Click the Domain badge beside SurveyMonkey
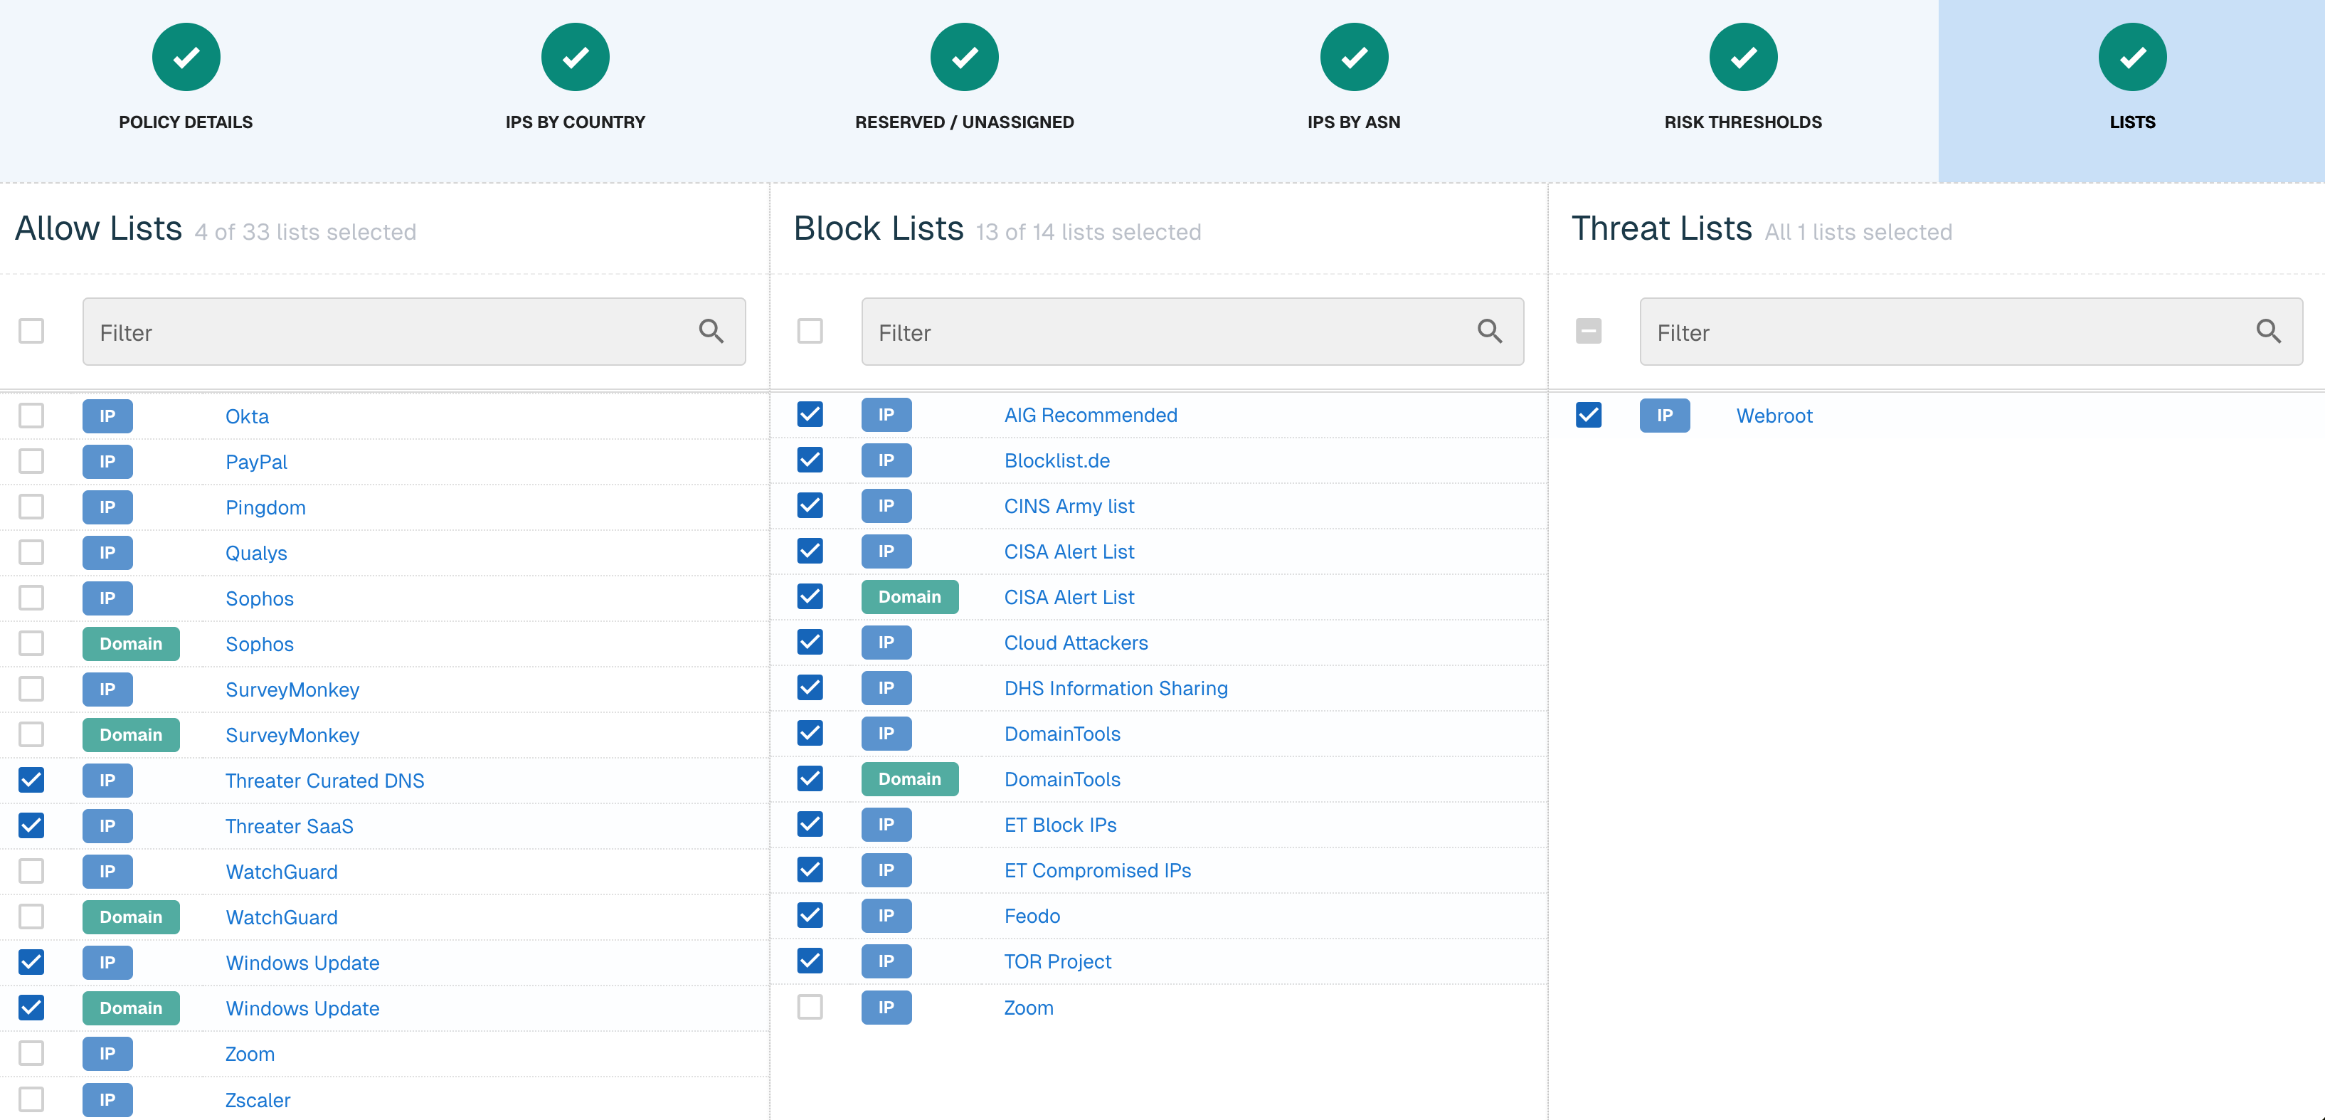 (131, 734)
